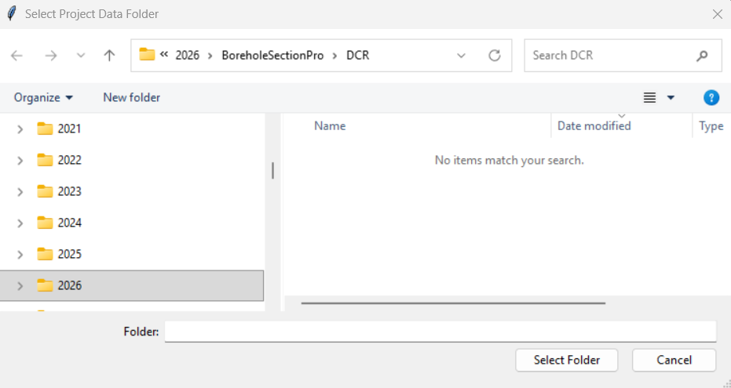
Task: Expand the 2021 folder tree node
Action: click(20, 129)
